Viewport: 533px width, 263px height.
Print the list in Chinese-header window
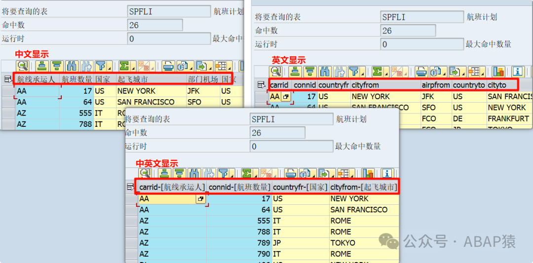point(169,66)
